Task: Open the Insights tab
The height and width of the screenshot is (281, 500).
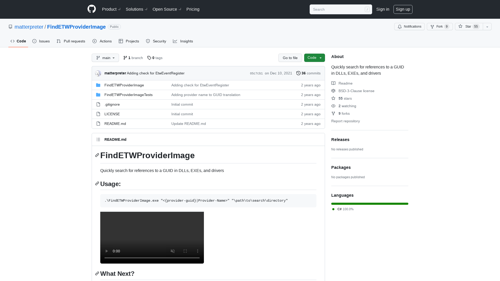Action: pos(183,41)
